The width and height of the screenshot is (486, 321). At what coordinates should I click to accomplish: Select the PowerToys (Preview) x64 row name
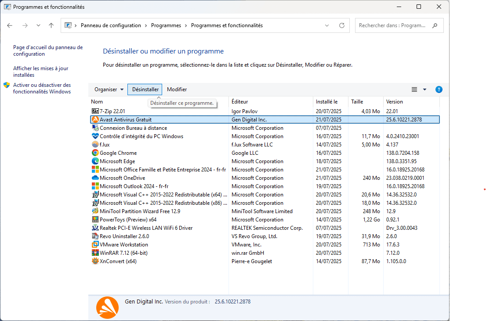point(128,220)
